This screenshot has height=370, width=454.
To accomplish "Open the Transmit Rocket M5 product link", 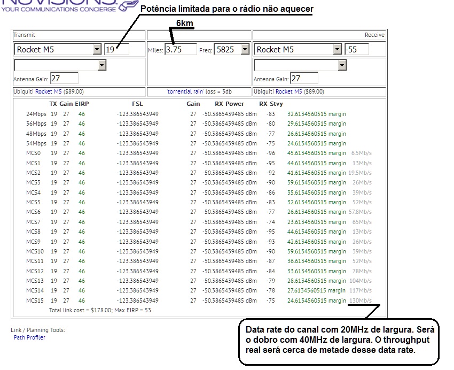I will click(x=49, y=91).
